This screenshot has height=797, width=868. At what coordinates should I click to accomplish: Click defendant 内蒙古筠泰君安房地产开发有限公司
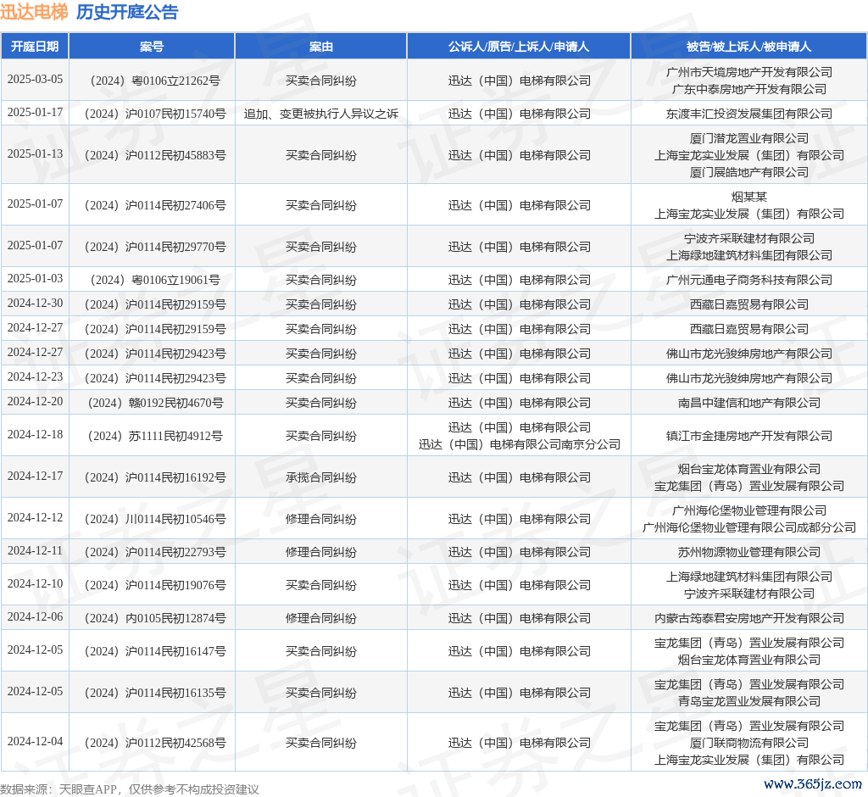[749, 618]
